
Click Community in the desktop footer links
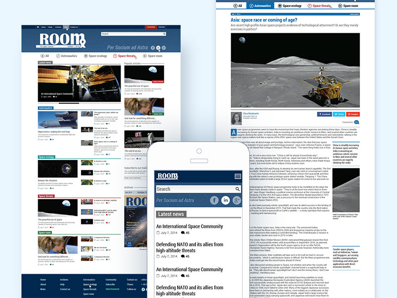pyautogui.click(x=111, y=280)
